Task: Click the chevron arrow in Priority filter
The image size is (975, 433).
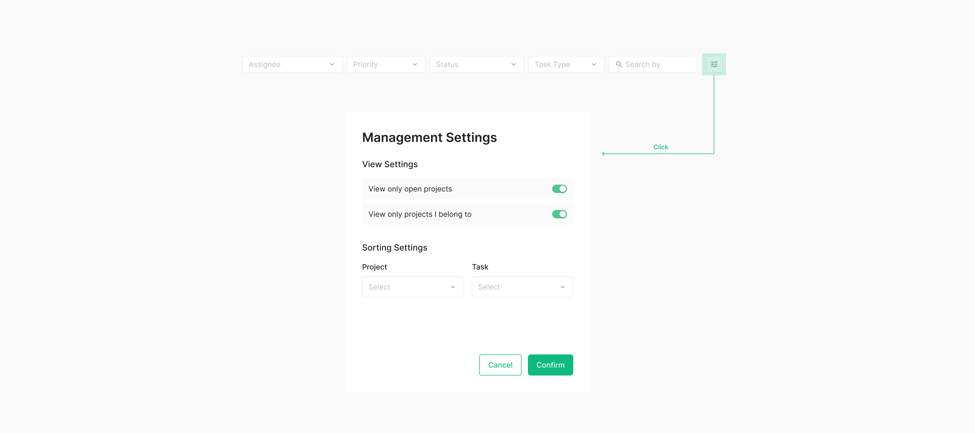Action: (415, 64)
